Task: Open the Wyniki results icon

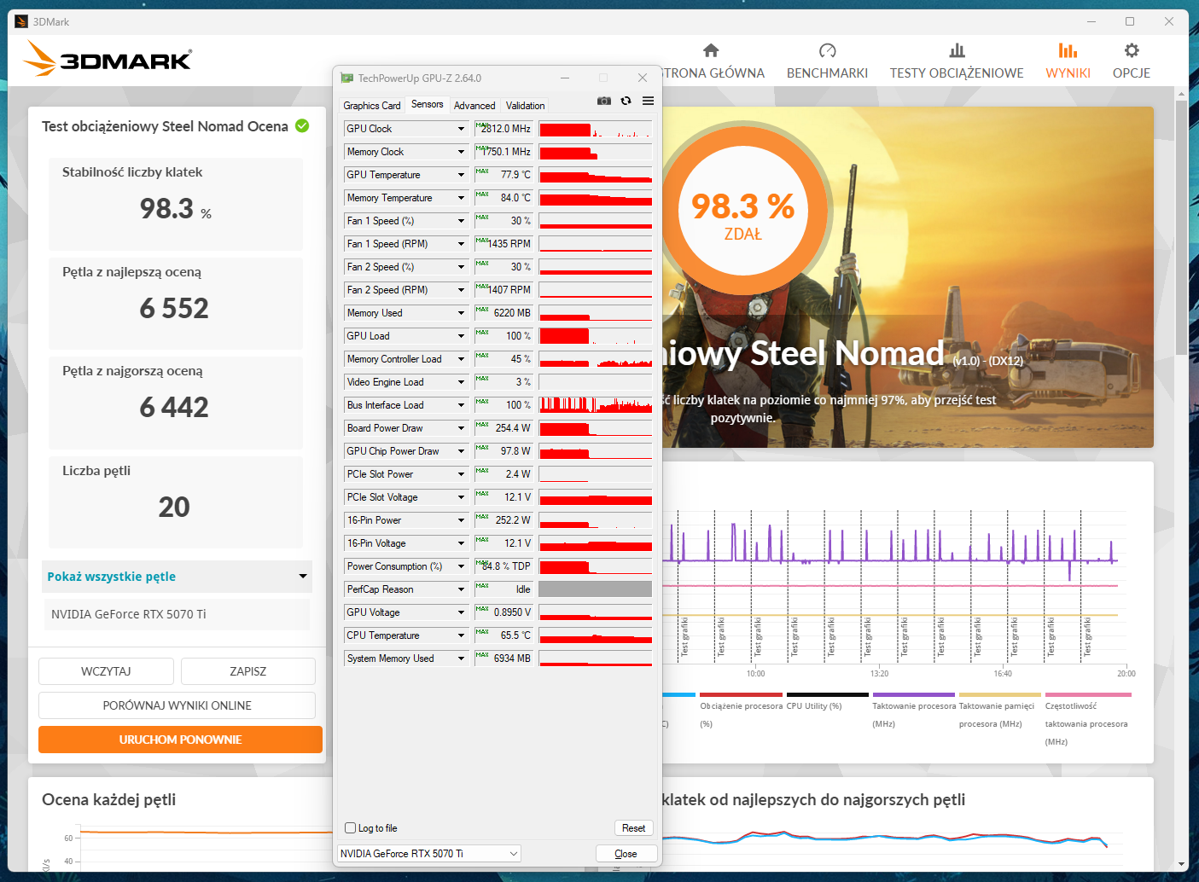Action: pyautogui.click(x=1068, y=51)
